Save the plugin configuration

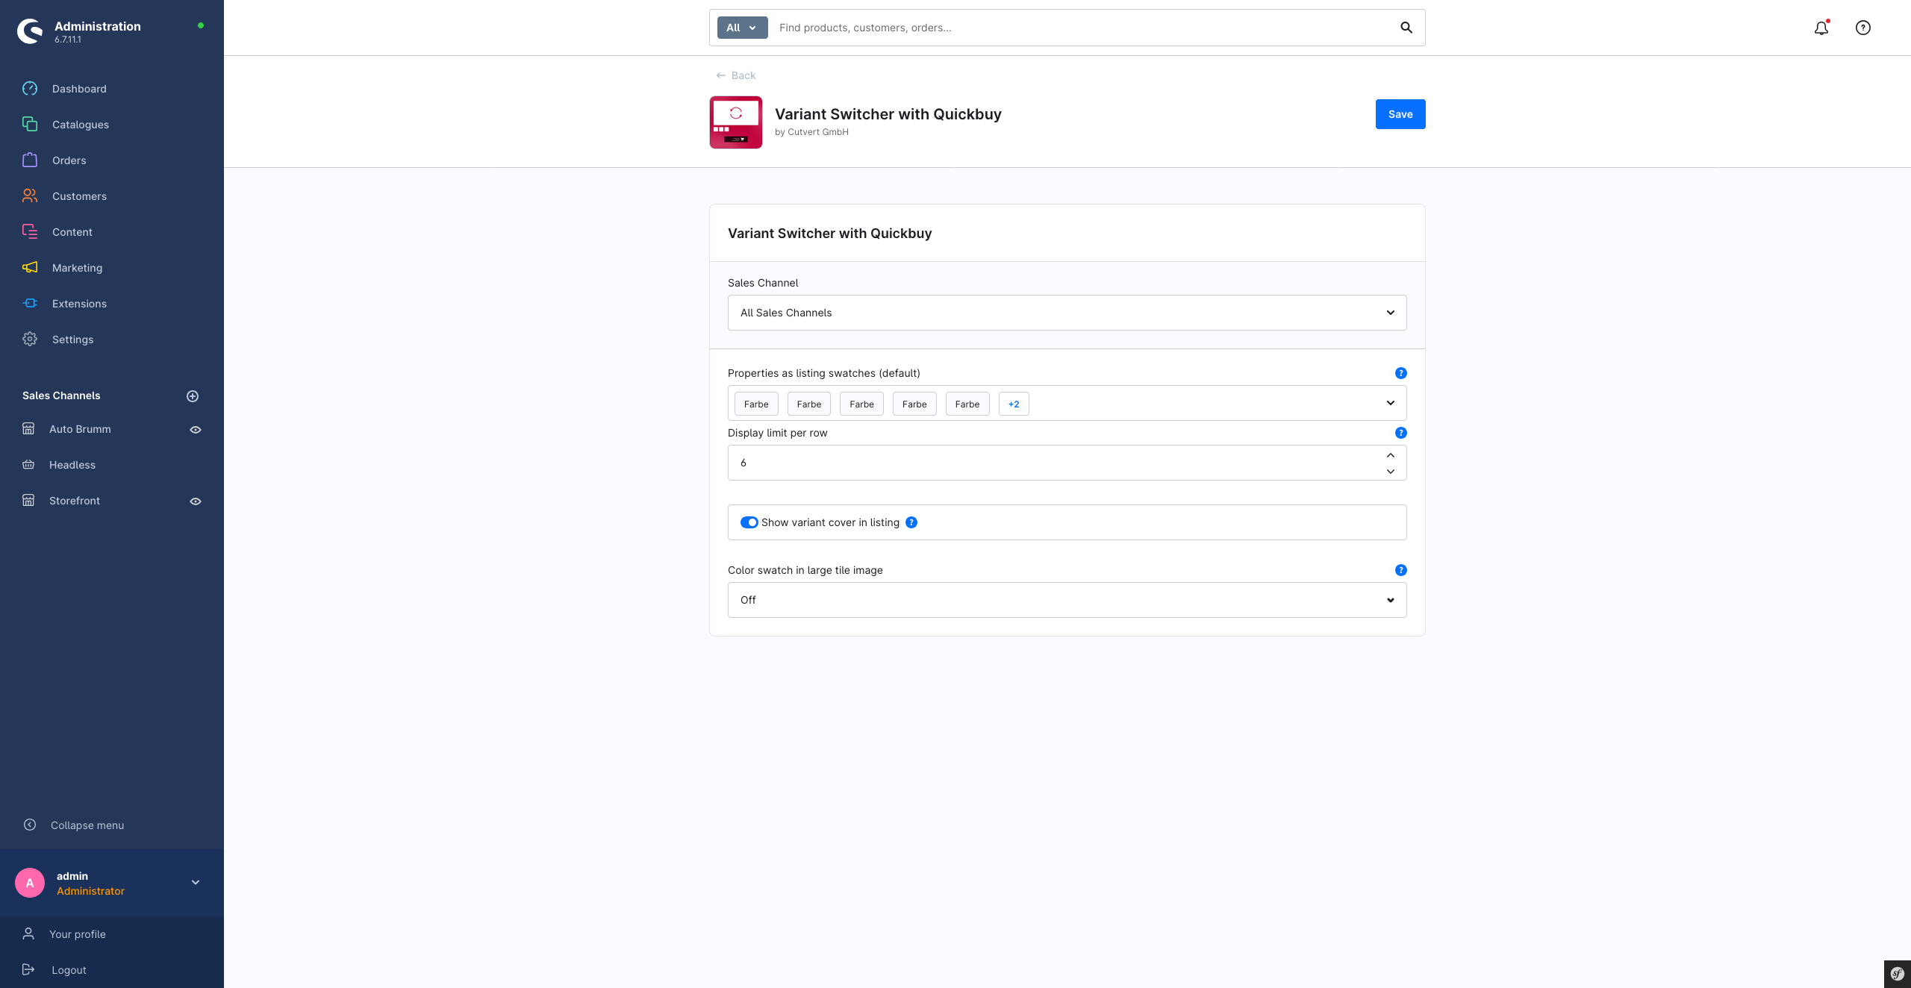[x=1400, y=114]
